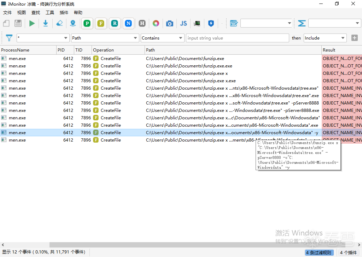Open the empty combo box next to sigma icon

point(334,23)
